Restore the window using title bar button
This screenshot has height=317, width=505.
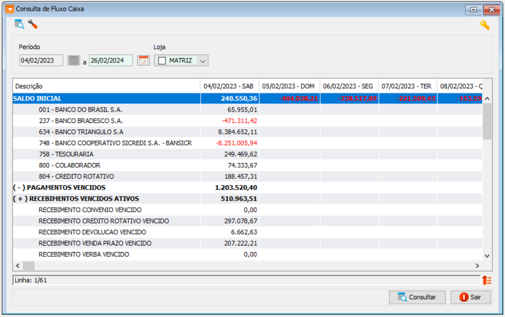(473, 9)
